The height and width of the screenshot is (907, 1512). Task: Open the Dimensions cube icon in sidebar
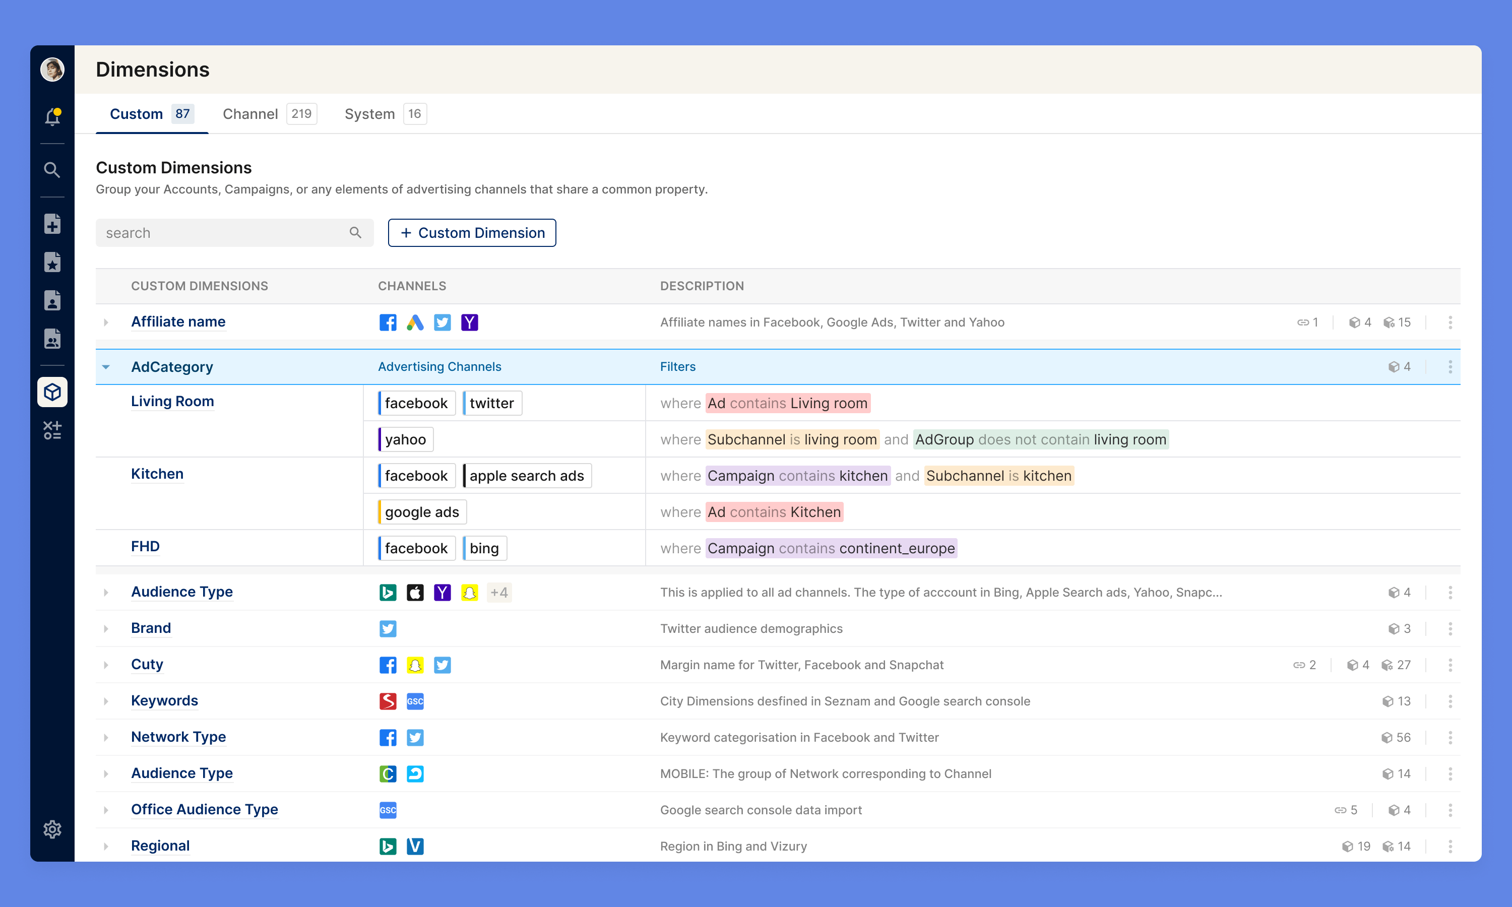[x=52, y=392]
